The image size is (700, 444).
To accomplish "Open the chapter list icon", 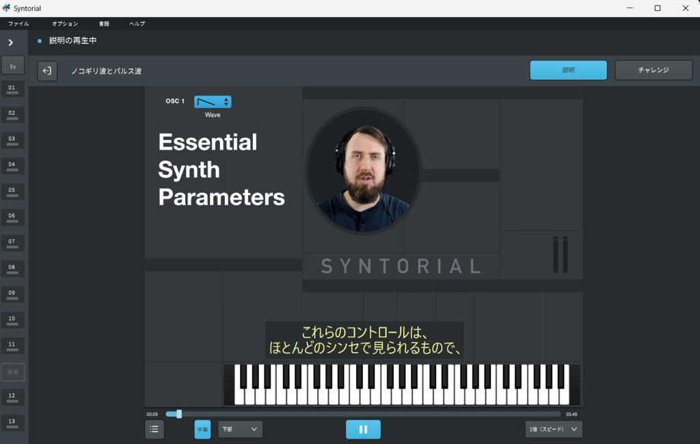I will tap(154, 429).
